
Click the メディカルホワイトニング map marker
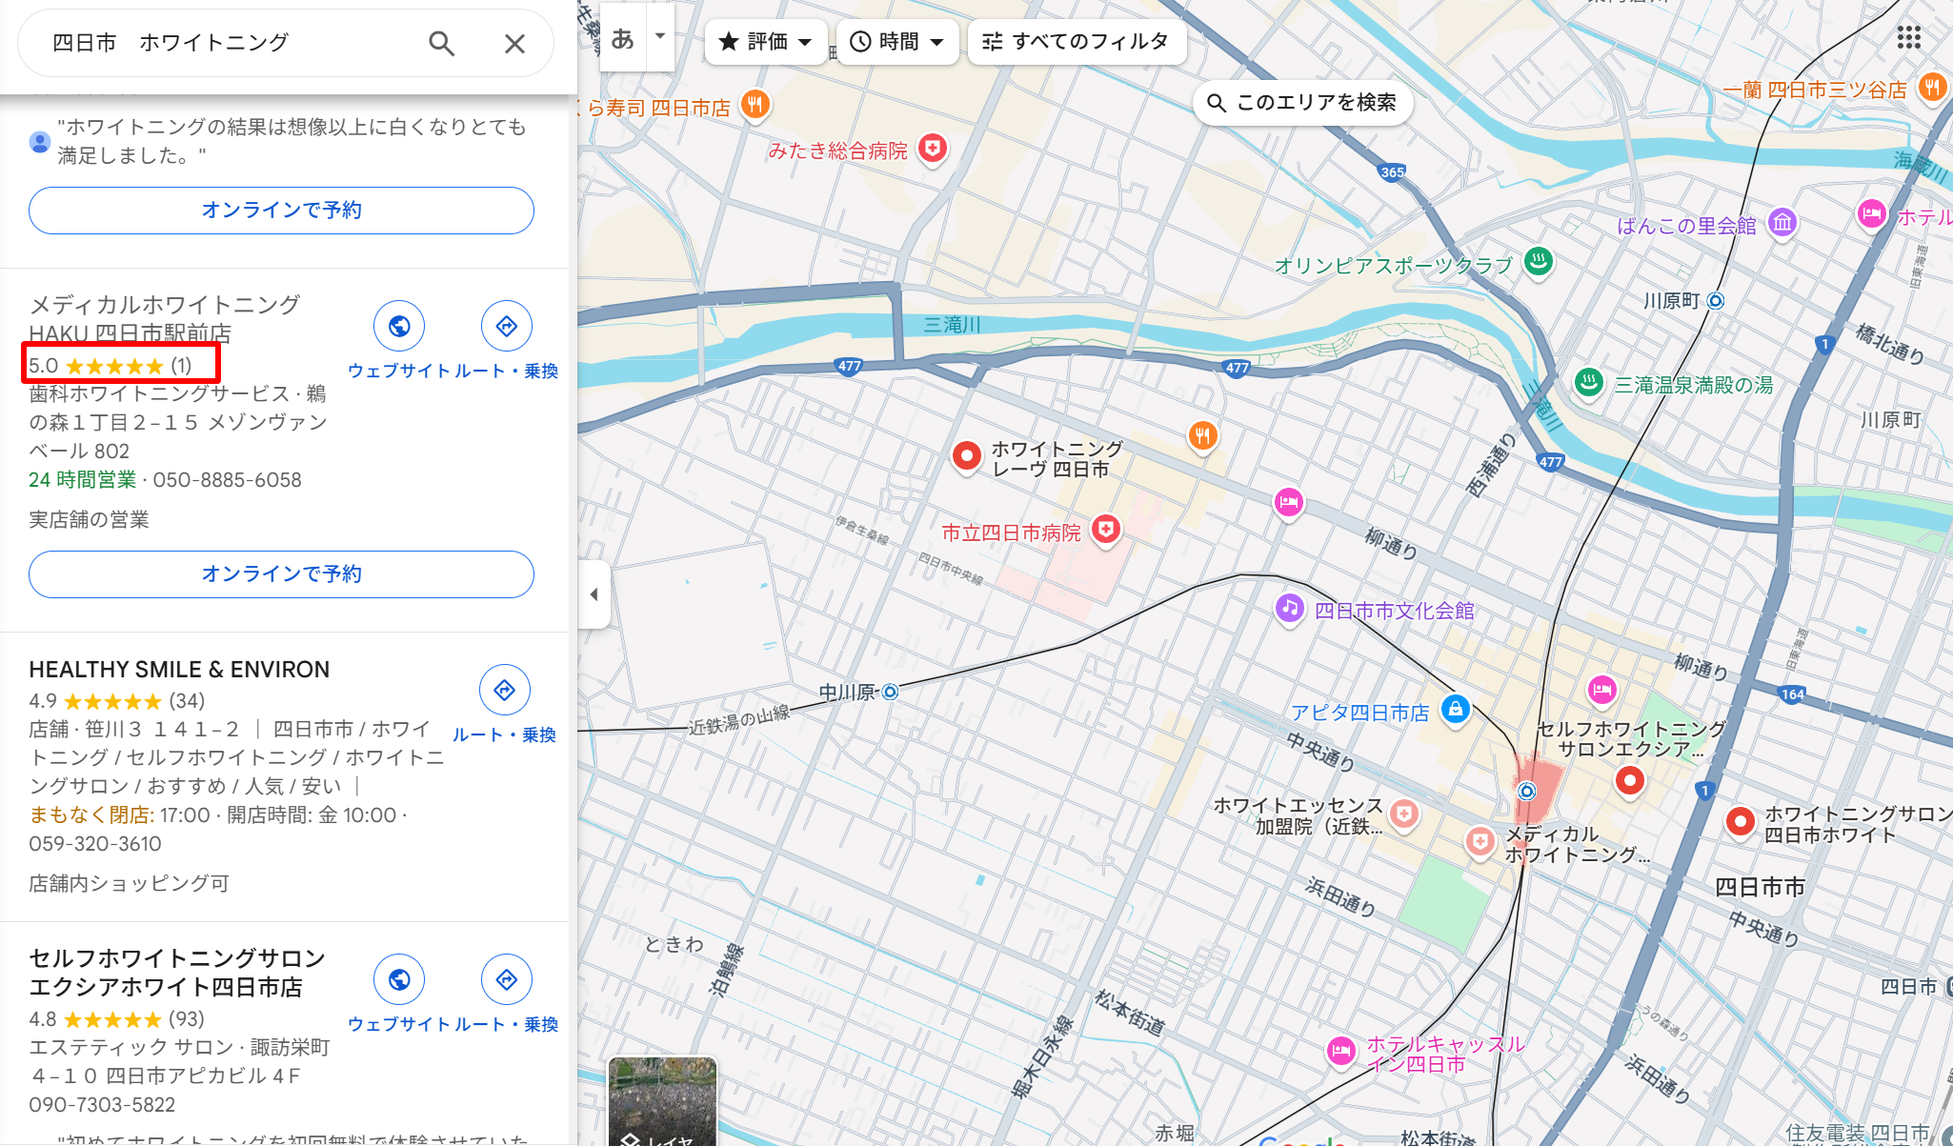pos(1480,842)
